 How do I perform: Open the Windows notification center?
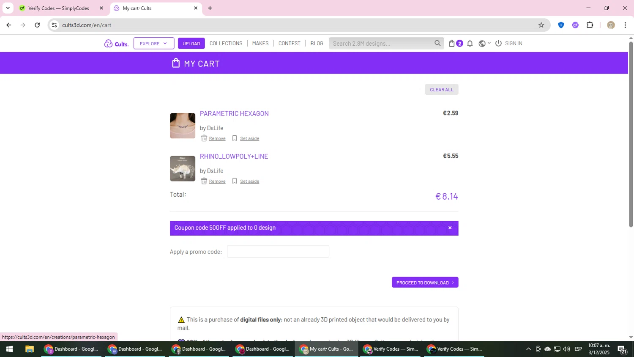coord(622,349)
